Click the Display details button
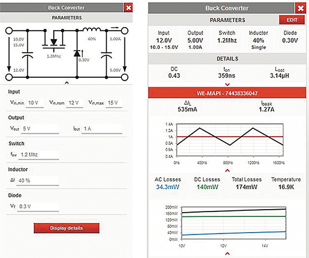Screen dimensions: 309x258 click(x=66, y=228)
